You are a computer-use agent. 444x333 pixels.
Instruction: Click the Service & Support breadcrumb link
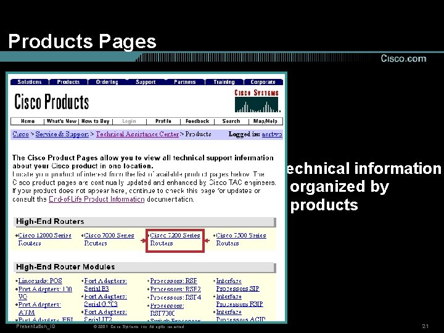pos(62,134)
